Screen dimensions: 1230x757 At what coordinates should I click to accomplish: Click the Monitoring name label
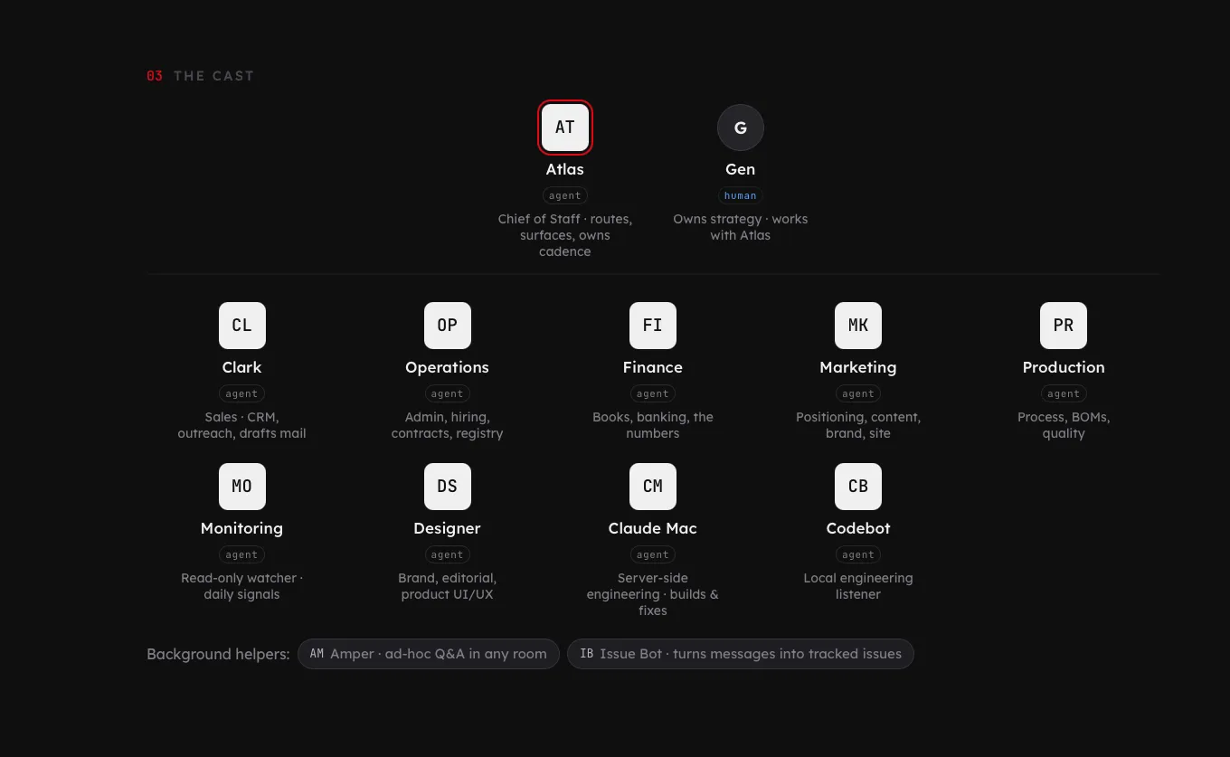[242, 528]
